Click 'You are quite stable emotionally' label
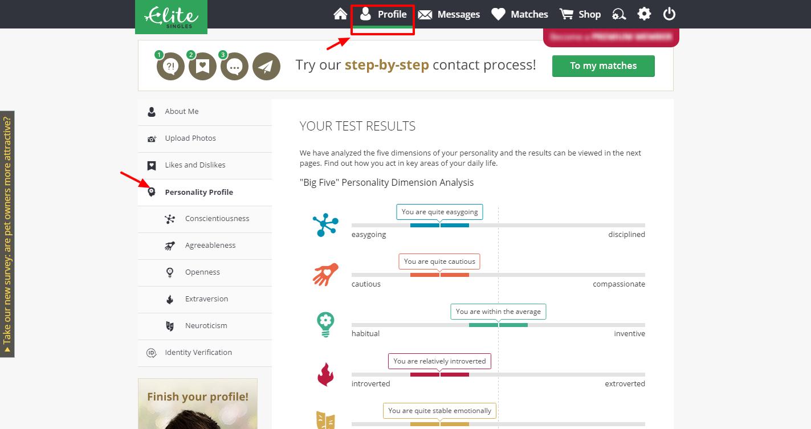This screenshot has width=811, height=429. pos(439,411)
